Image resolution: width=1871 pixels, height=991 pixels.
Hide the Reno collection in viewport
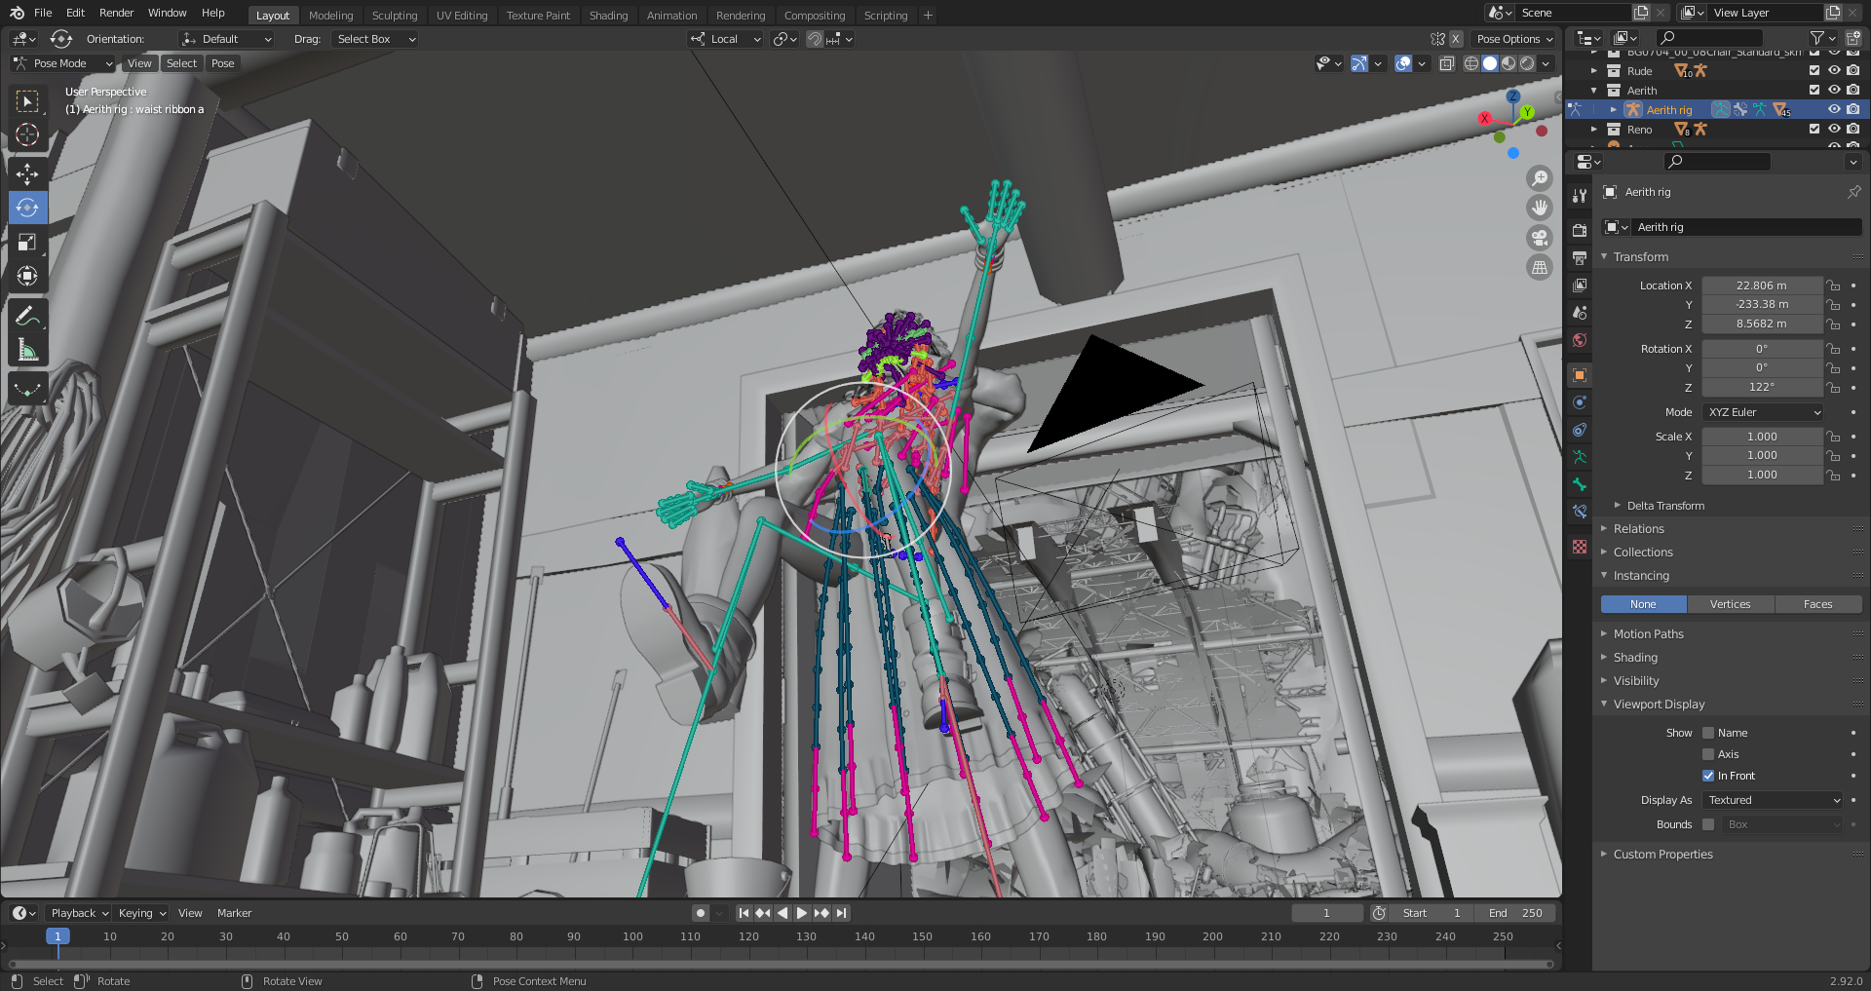pos(1834,129)
